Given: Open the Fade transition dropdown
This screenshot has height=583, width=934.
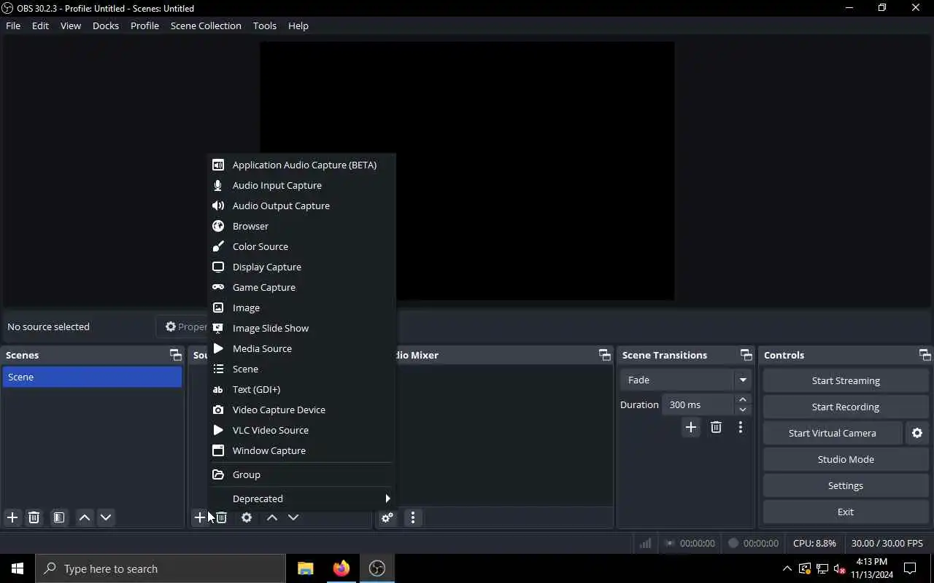Looking at the screenshot, I should pos(685,380).
